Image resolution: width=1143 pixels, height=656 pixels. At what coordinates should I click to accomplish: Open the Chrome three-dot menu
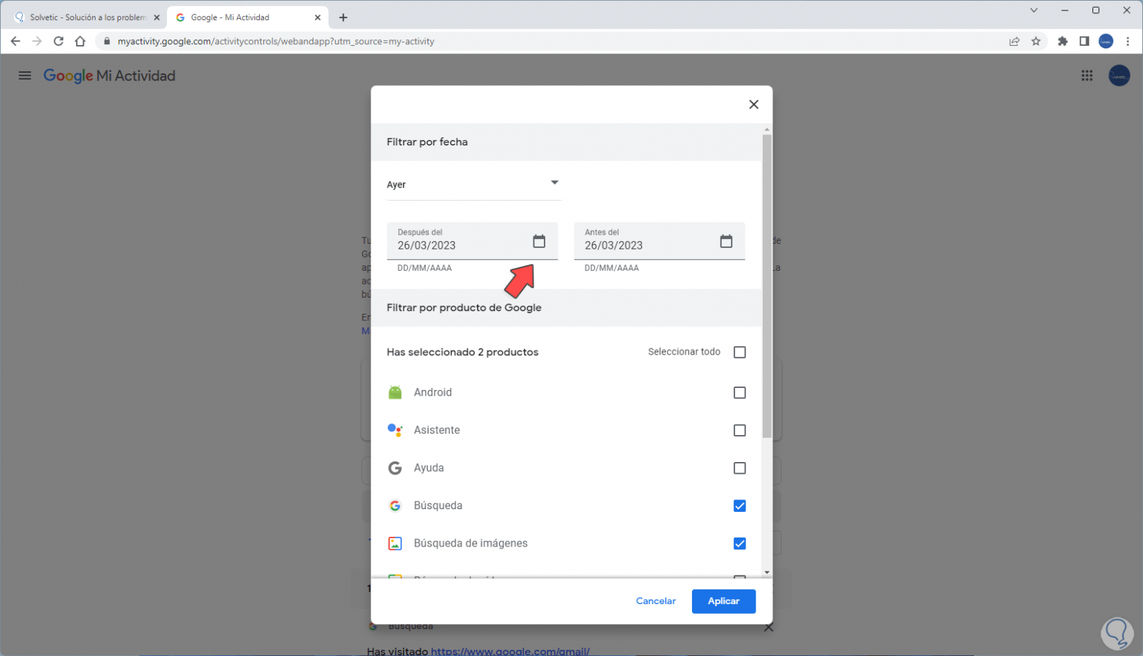coord(1128,42)
